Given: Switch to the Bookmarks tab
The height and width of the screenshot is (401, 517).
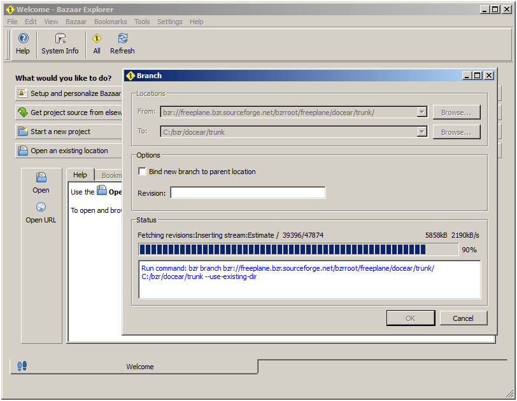Looking at the screenshot, I should [x=109, y=175].
